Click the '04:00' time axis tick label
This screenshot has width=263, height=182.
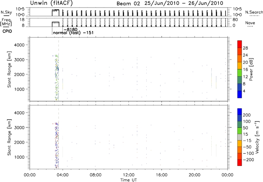(x=63, y=175)
